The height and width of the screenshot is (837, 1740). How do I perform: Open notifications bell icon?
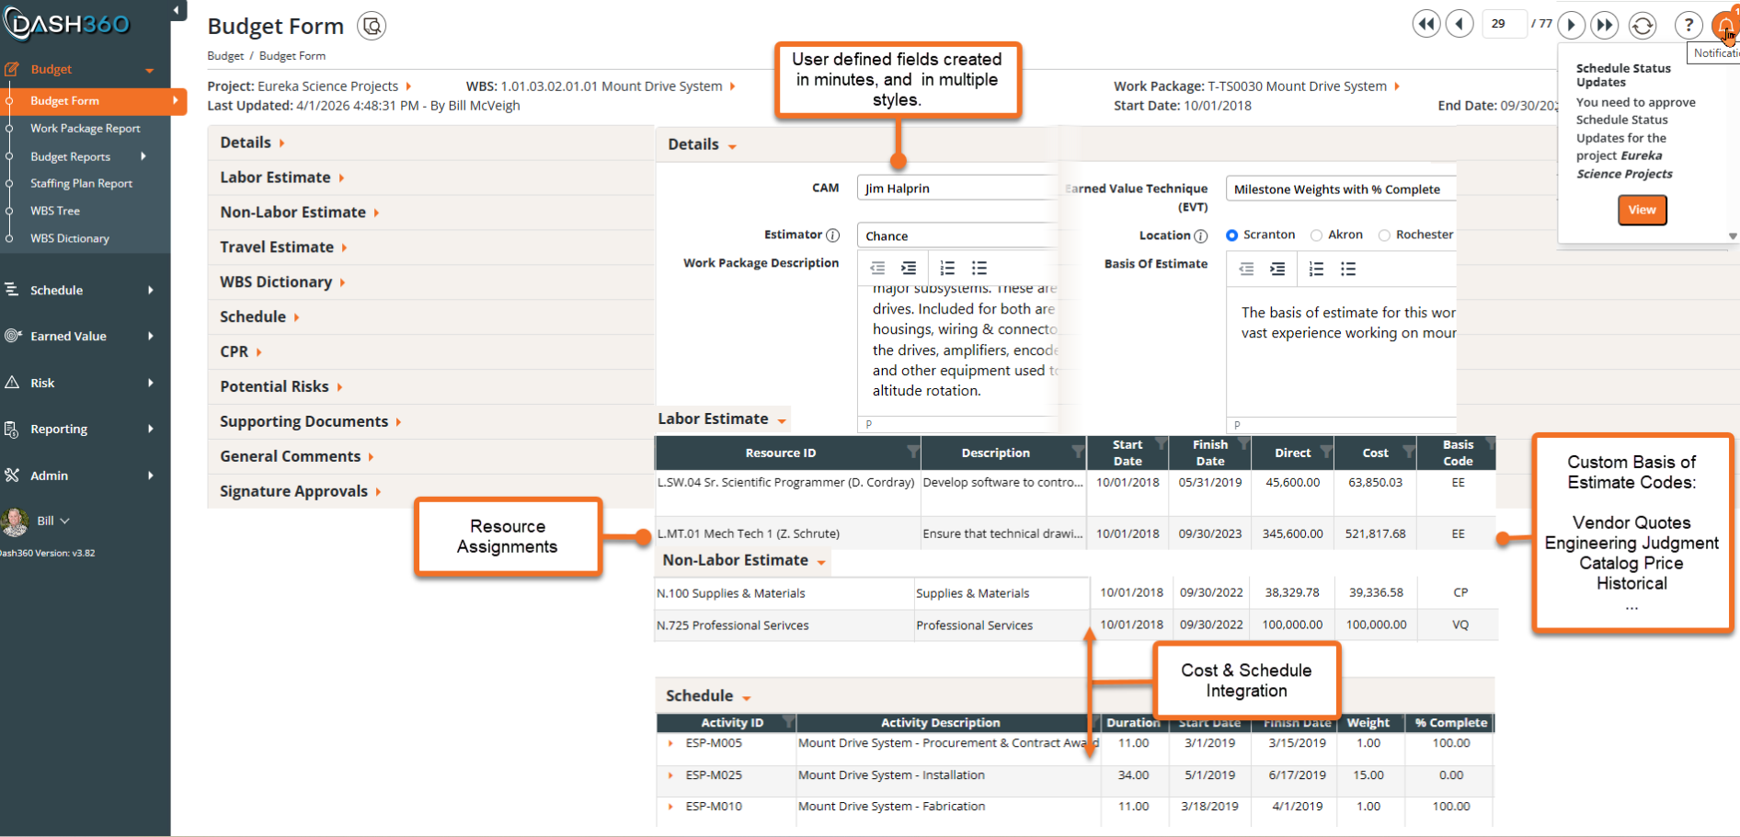1726,25
